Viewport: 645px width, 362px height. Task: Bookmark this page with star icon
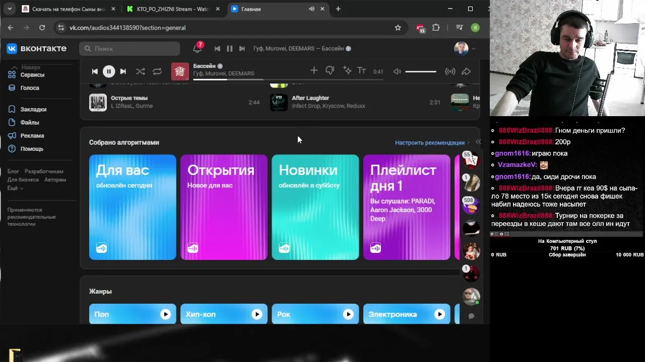398,28
